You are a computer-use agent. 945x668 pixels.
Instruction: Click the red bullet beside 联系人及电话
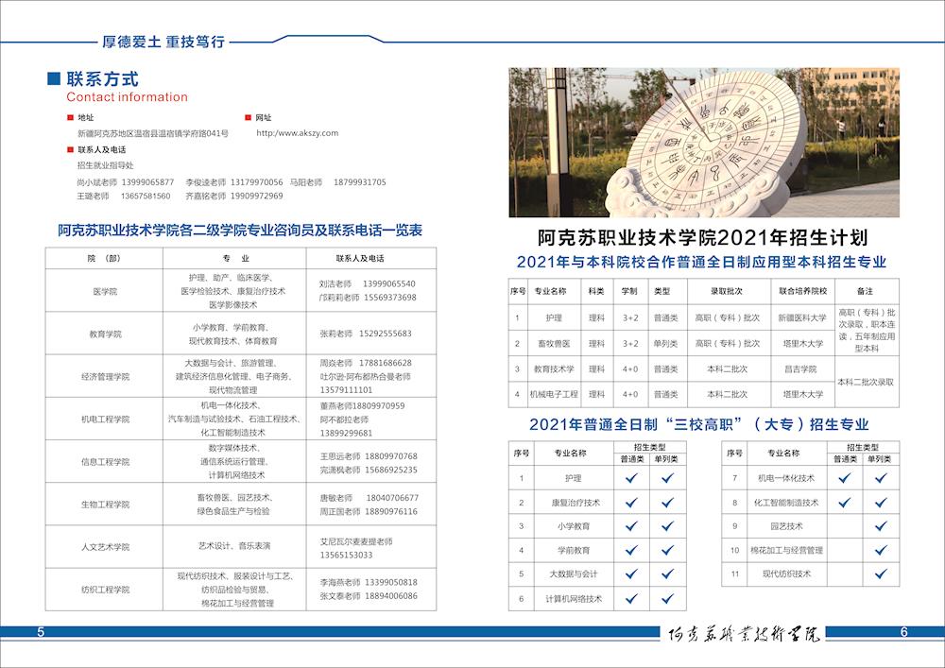point(68,149)
